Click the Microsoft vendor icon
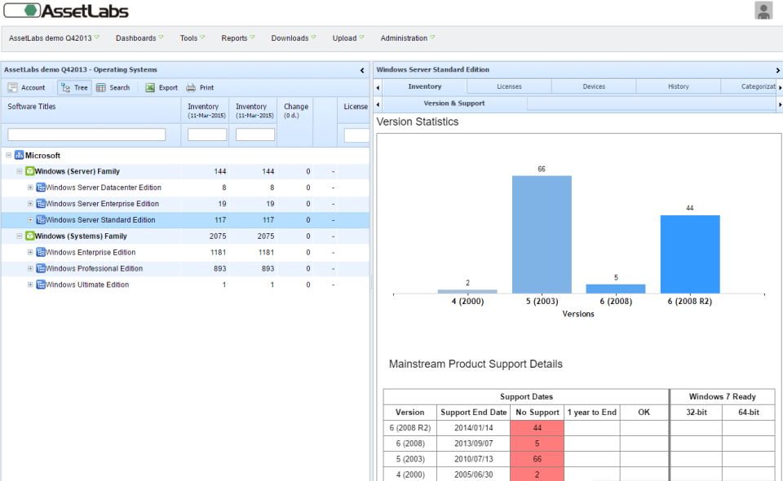This screenshot has height=481, width=783. tap(19, 155)
